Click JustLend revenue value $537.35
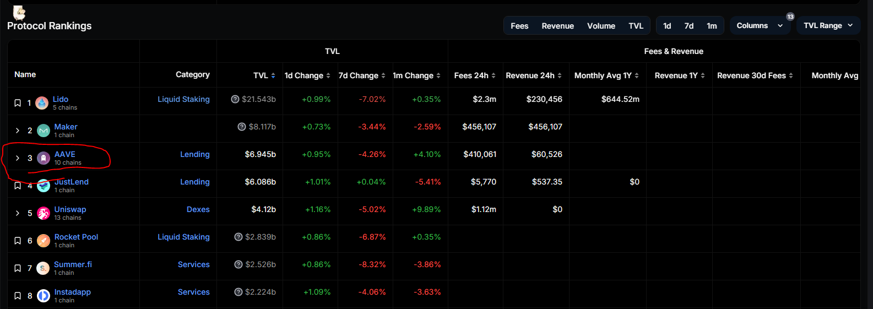The image size is (873, 309). pos(547,182)
